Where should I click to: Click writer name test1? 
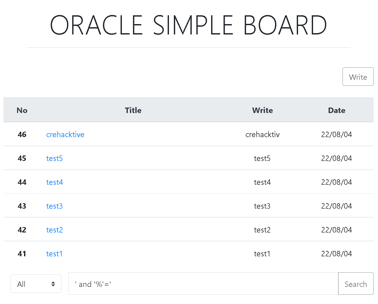click(x=262, y=254)
